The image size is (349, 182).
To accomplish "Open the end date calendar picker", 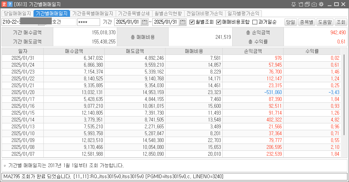I will click(x=183, y=22).
